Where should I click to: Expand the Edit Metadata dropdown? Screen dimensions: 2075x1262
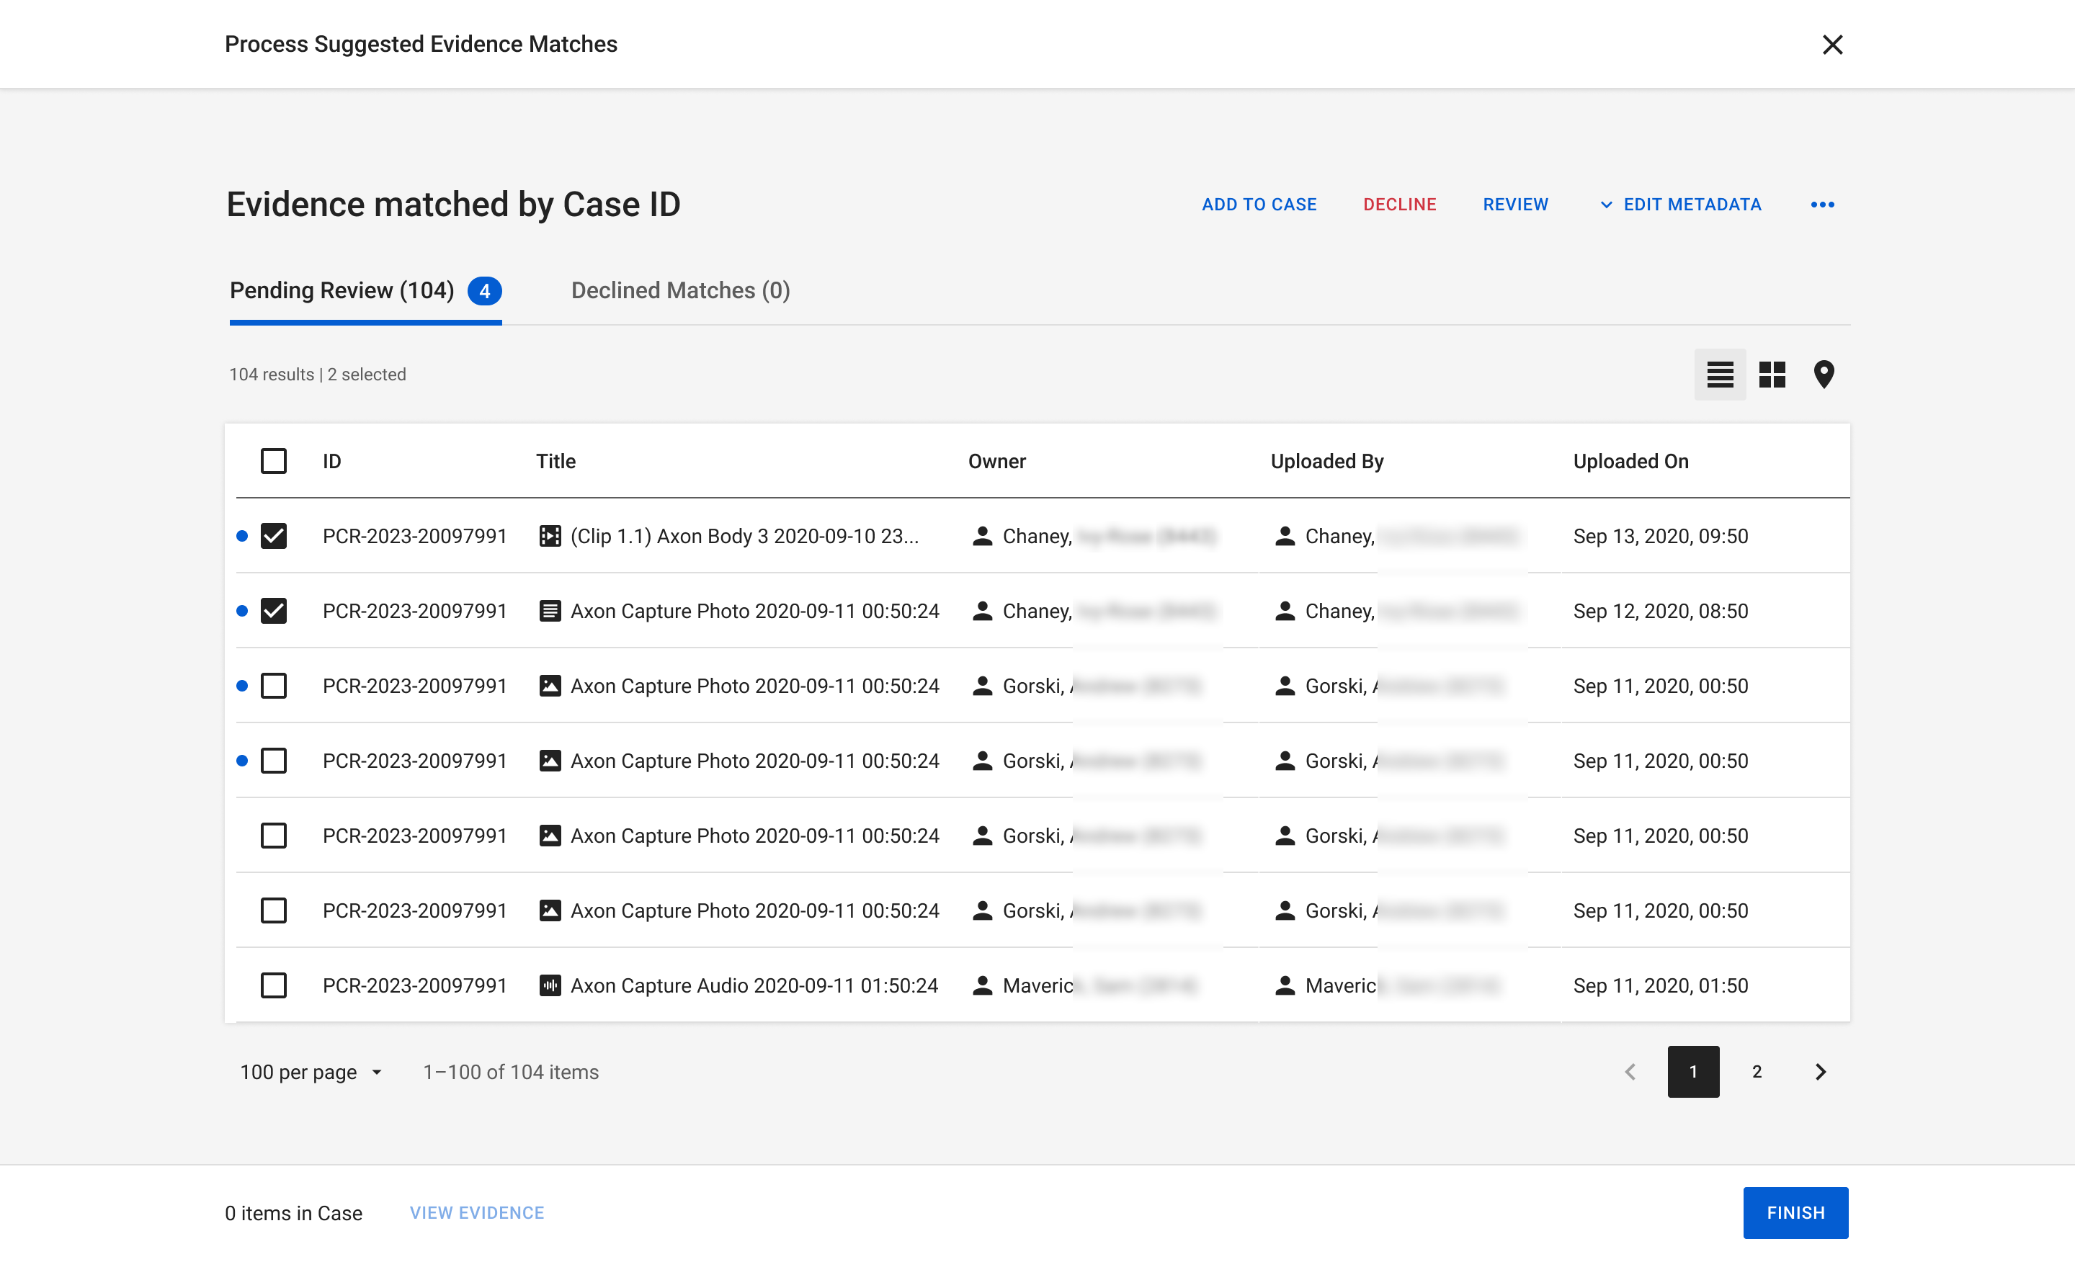click(x=1680, y=205)
